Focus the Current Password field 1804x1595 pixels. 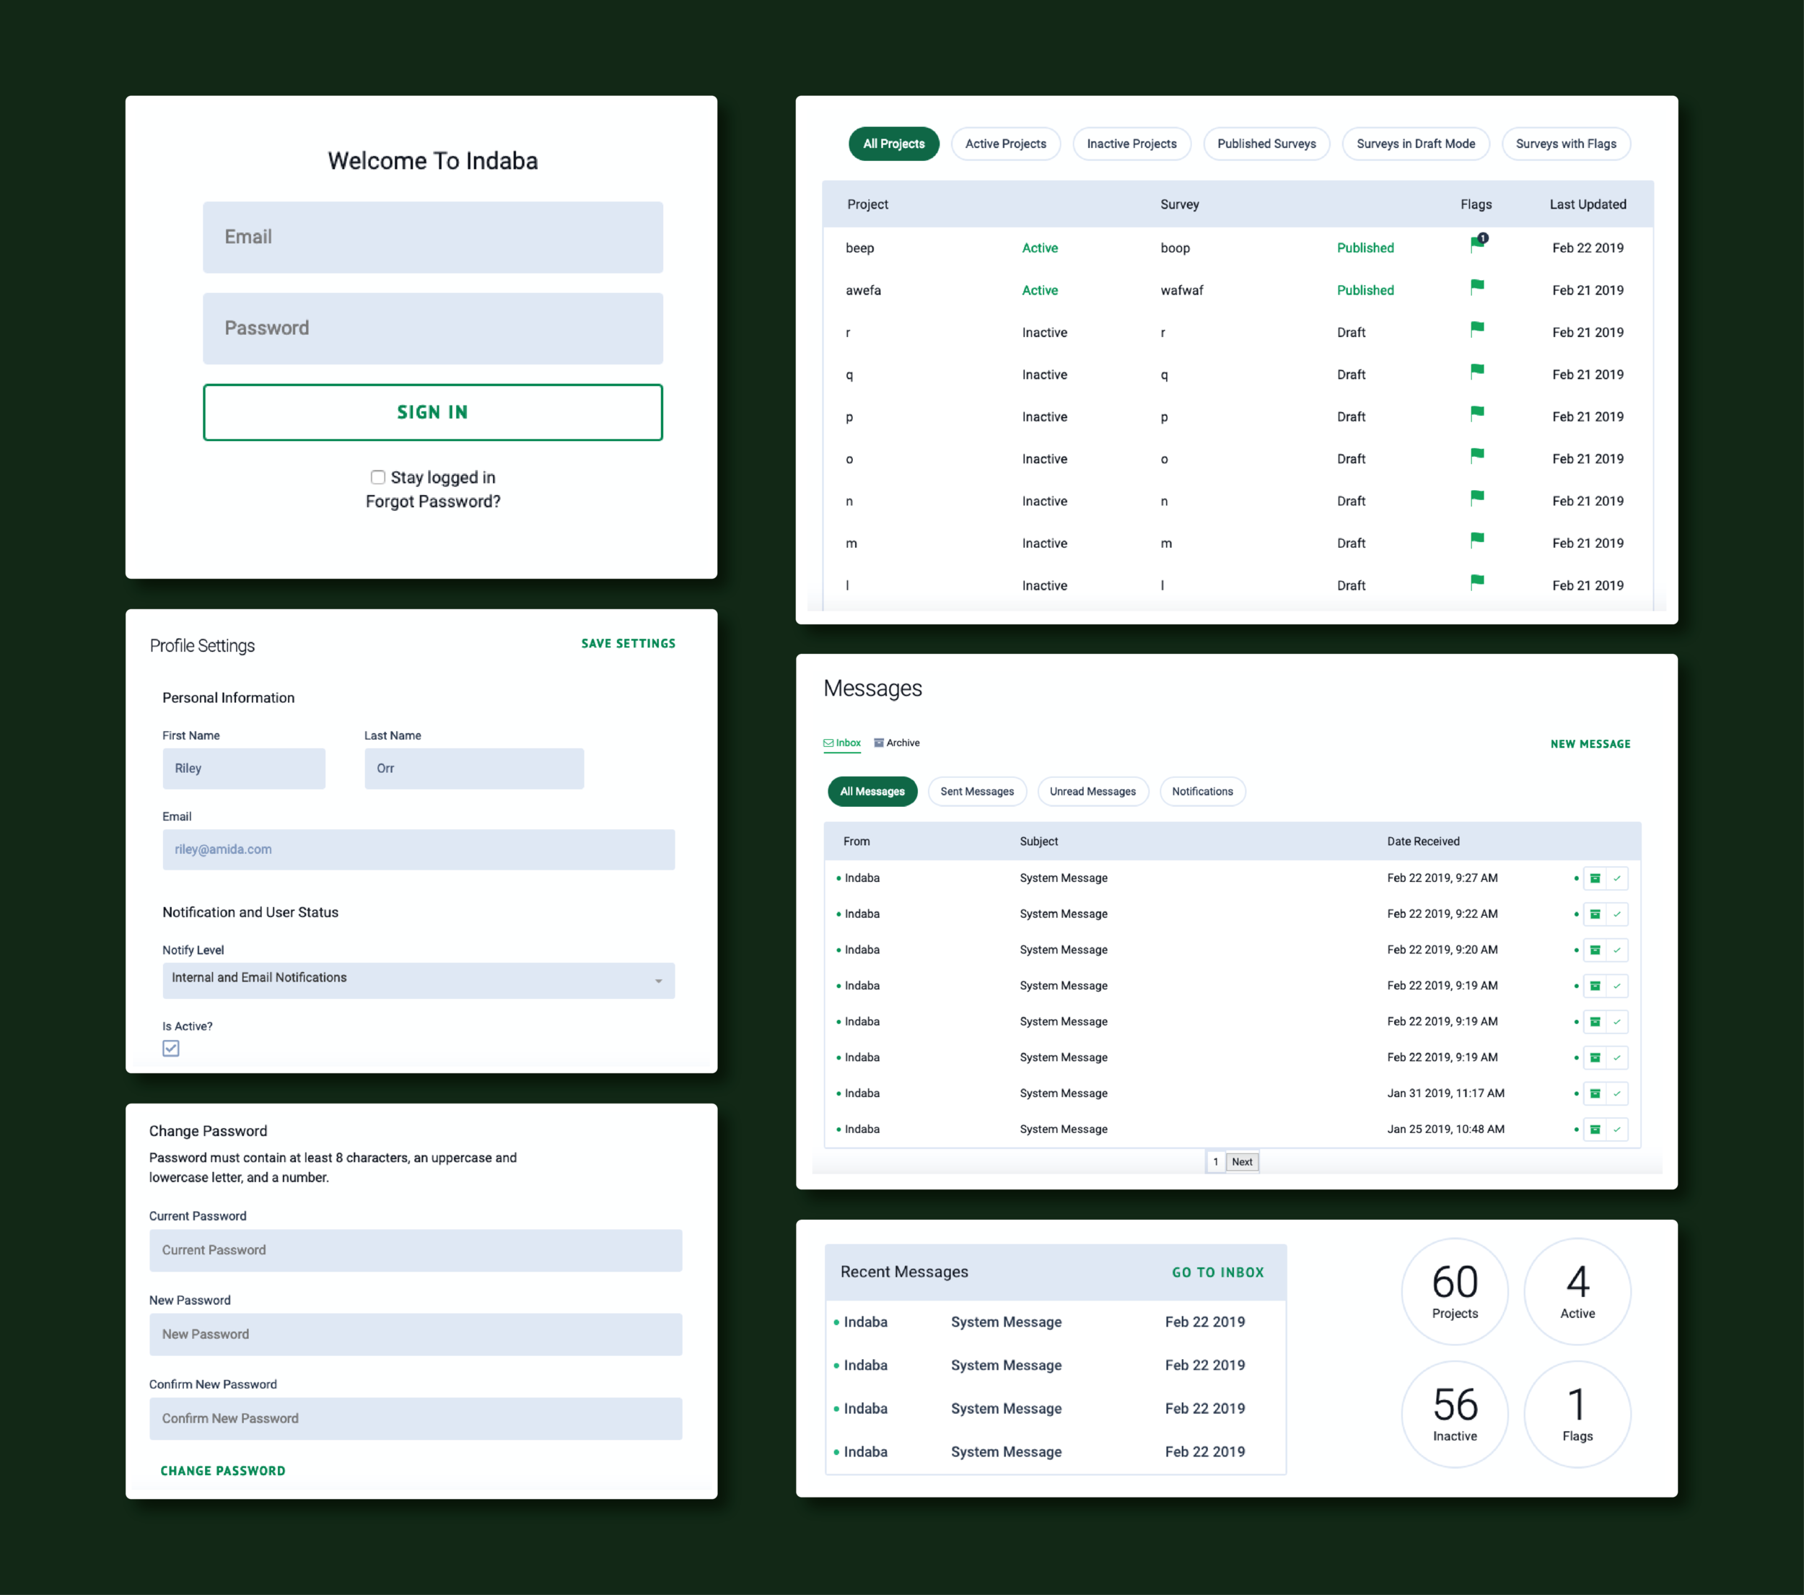click(415, 1251)
